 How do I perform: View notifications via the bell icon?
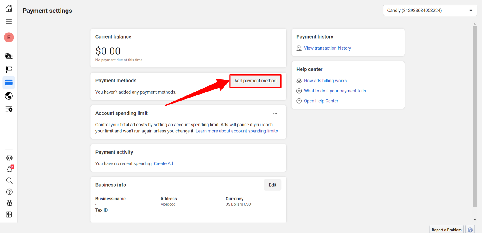[x=9, y=169]
